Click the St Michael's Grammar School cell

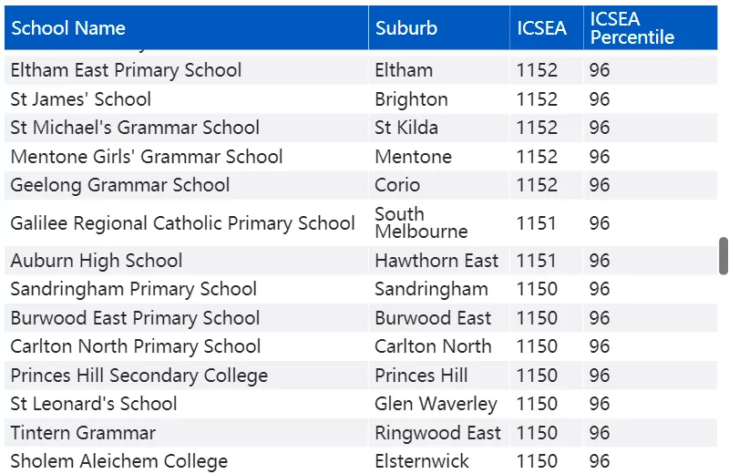tap(135, 128)
